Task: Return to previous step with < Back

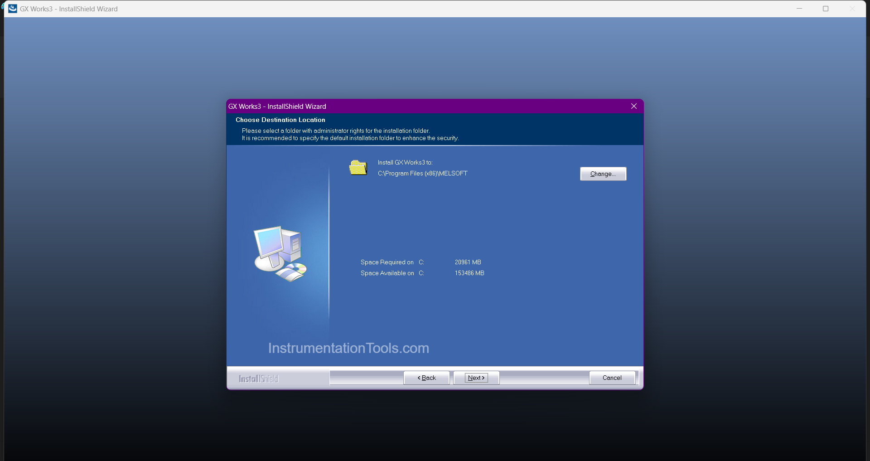Action: (426, 378)
